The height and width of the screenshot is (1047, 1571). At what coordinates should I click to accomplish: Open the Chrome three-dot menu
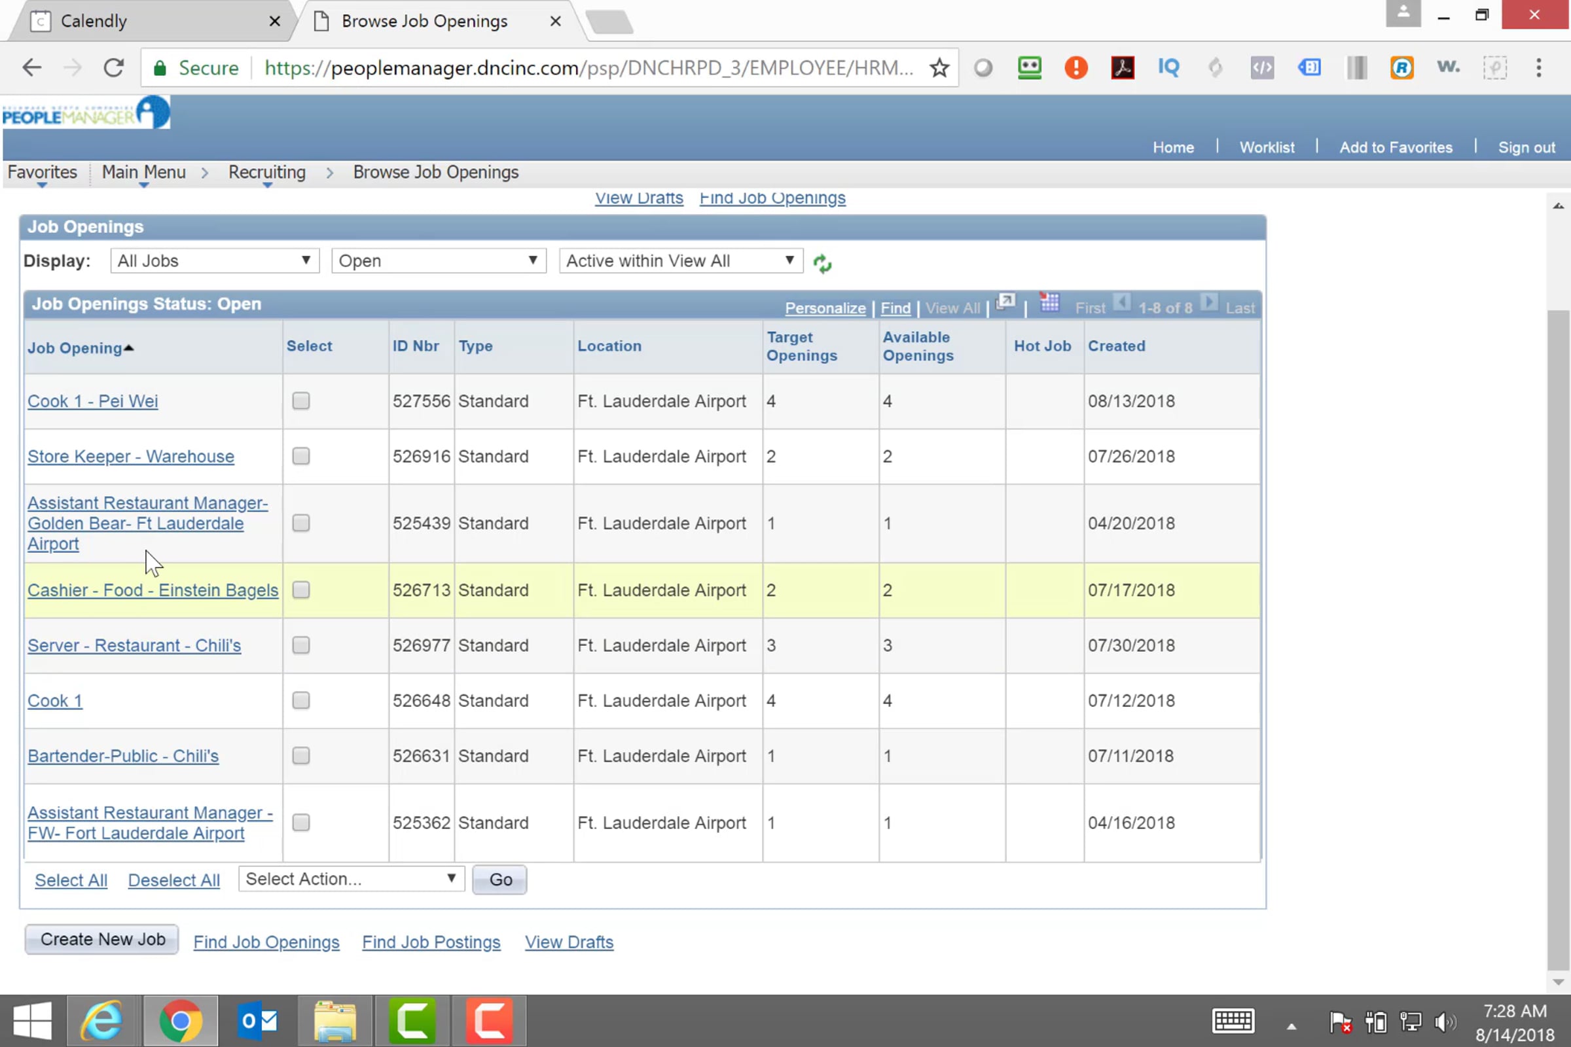1538,67
